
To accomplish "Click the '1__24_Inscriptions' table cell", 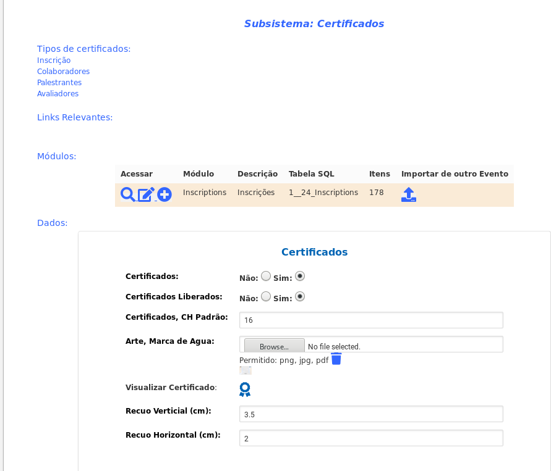I will (323, 193).
